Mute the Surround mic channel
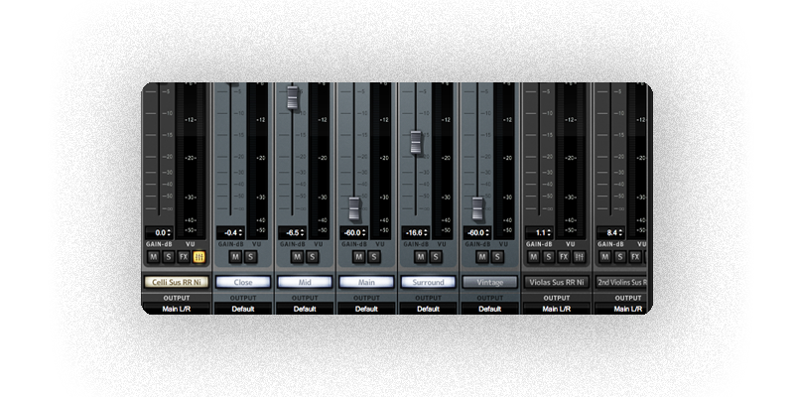Image resolution: width=794 pixels, height=397 pixels. pos(420,256)
